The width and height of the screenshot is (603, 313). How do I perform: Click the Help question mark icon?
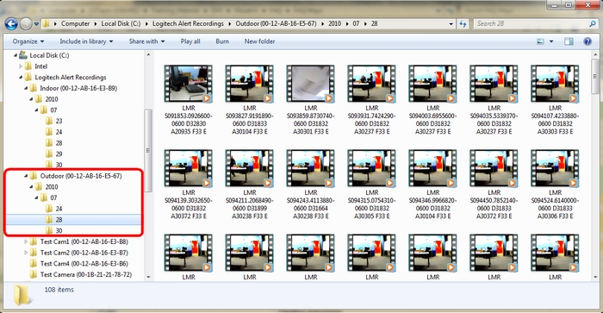(x=587, y=41)
